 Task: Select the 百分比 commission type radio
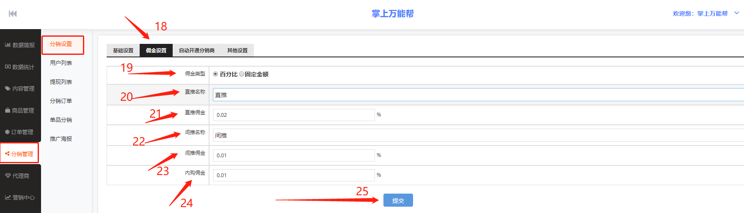(215, 74)
